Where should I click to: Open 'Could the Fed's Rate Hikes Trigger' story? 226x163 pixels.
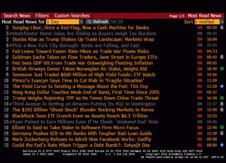click(81, 145)
